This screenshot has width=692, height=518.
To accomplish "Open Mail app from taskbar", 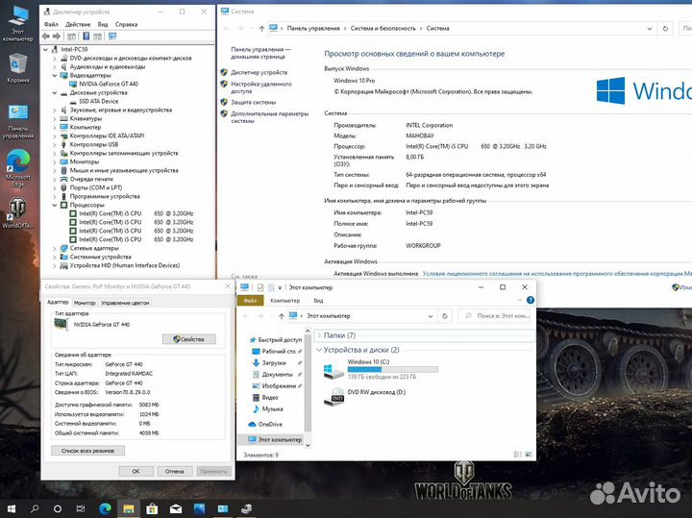I will pos(176,508).
